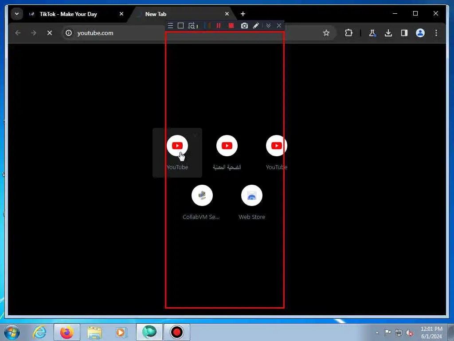Launch Internet Explorer from the taskbar
The height and width of the screenshot is (341, 454).
39,332
